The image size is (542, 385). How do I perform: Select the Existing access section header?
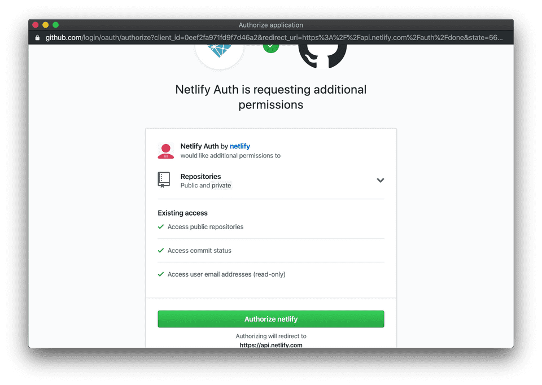(182, 213)
